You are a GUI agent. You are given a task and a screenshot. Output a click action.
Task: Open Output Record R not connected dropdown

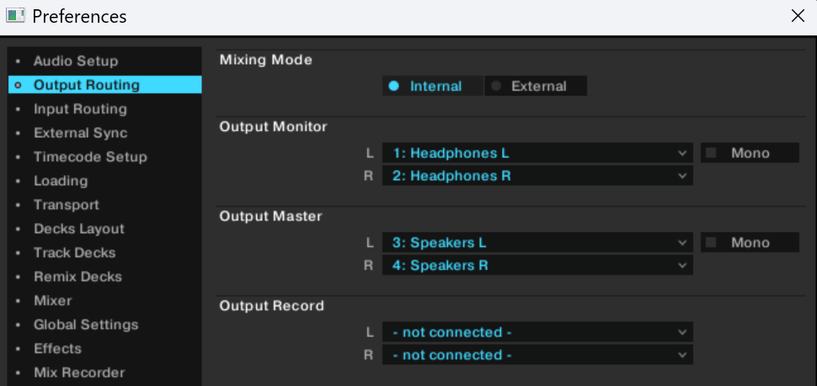(x=537, y=355)
